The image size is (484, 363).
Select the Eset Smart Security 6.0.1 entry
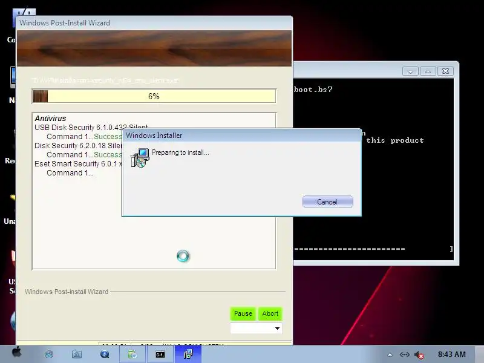point(78,164)
